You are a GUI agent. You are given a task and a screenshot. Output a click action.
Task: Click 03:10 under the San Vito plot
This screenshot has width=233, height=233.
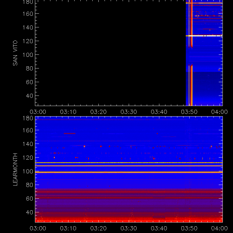(68, 112)
